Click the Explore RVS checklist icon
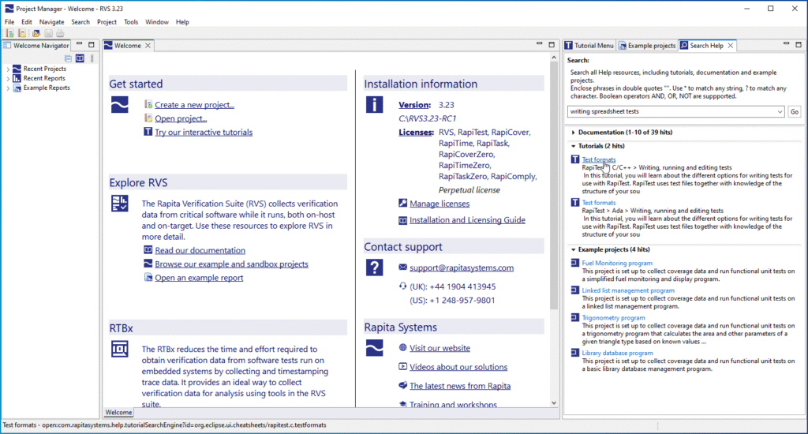This screenshot has height=434, width=808. point(120,203)
